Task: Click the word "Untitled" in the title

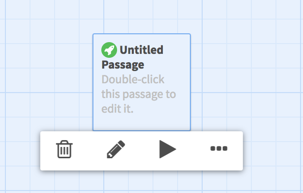Action: coord(142,50)
